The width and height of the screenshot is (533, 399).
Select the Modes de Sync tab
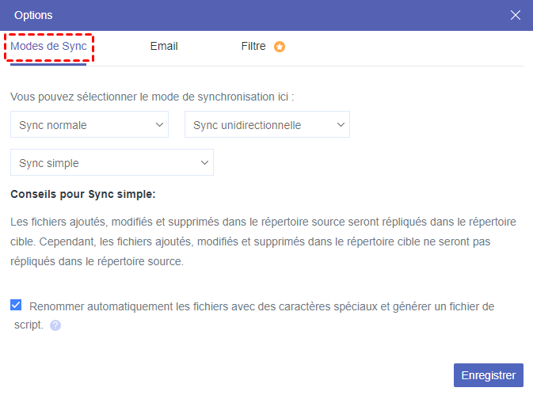click(x=48, y=47)
